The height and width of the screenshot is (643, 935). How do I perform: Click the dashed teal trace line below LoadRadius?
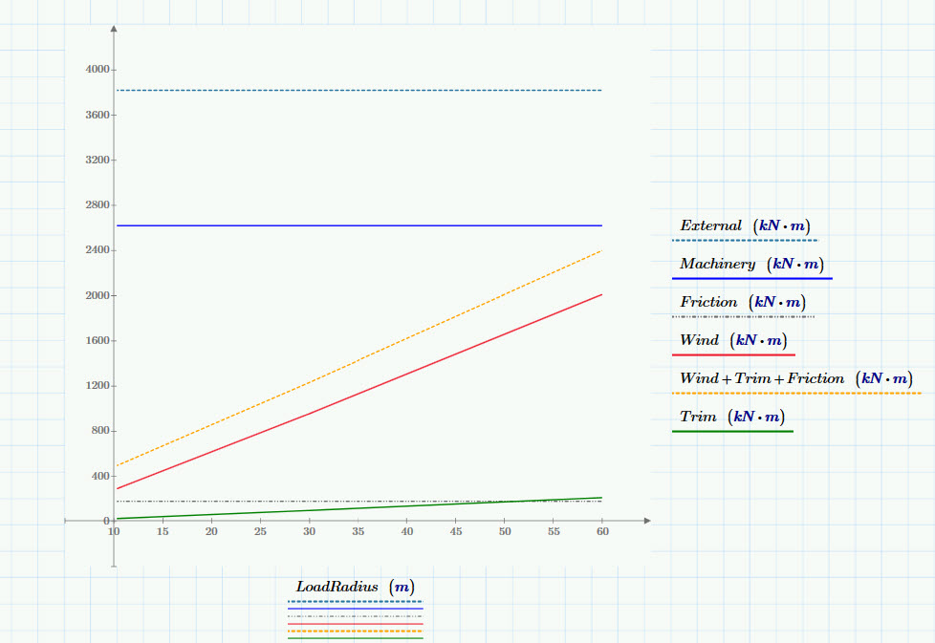(x=356, y=602)
